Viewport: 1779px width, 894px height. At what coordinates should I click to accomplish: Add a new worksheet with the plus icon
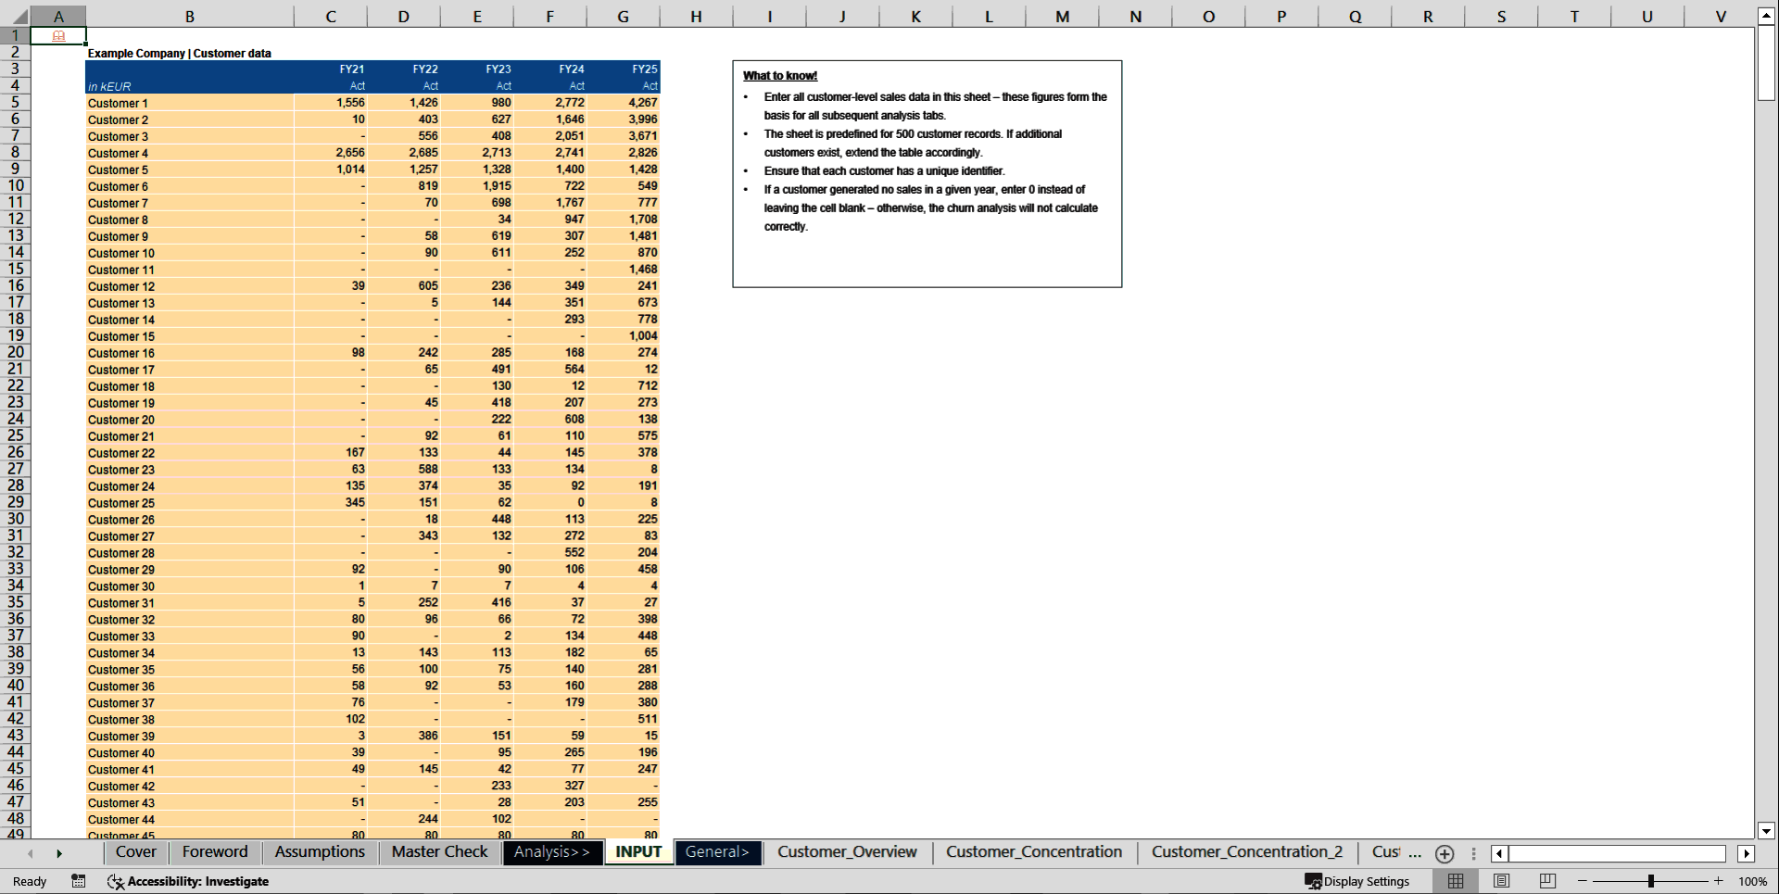point(1444,853)
